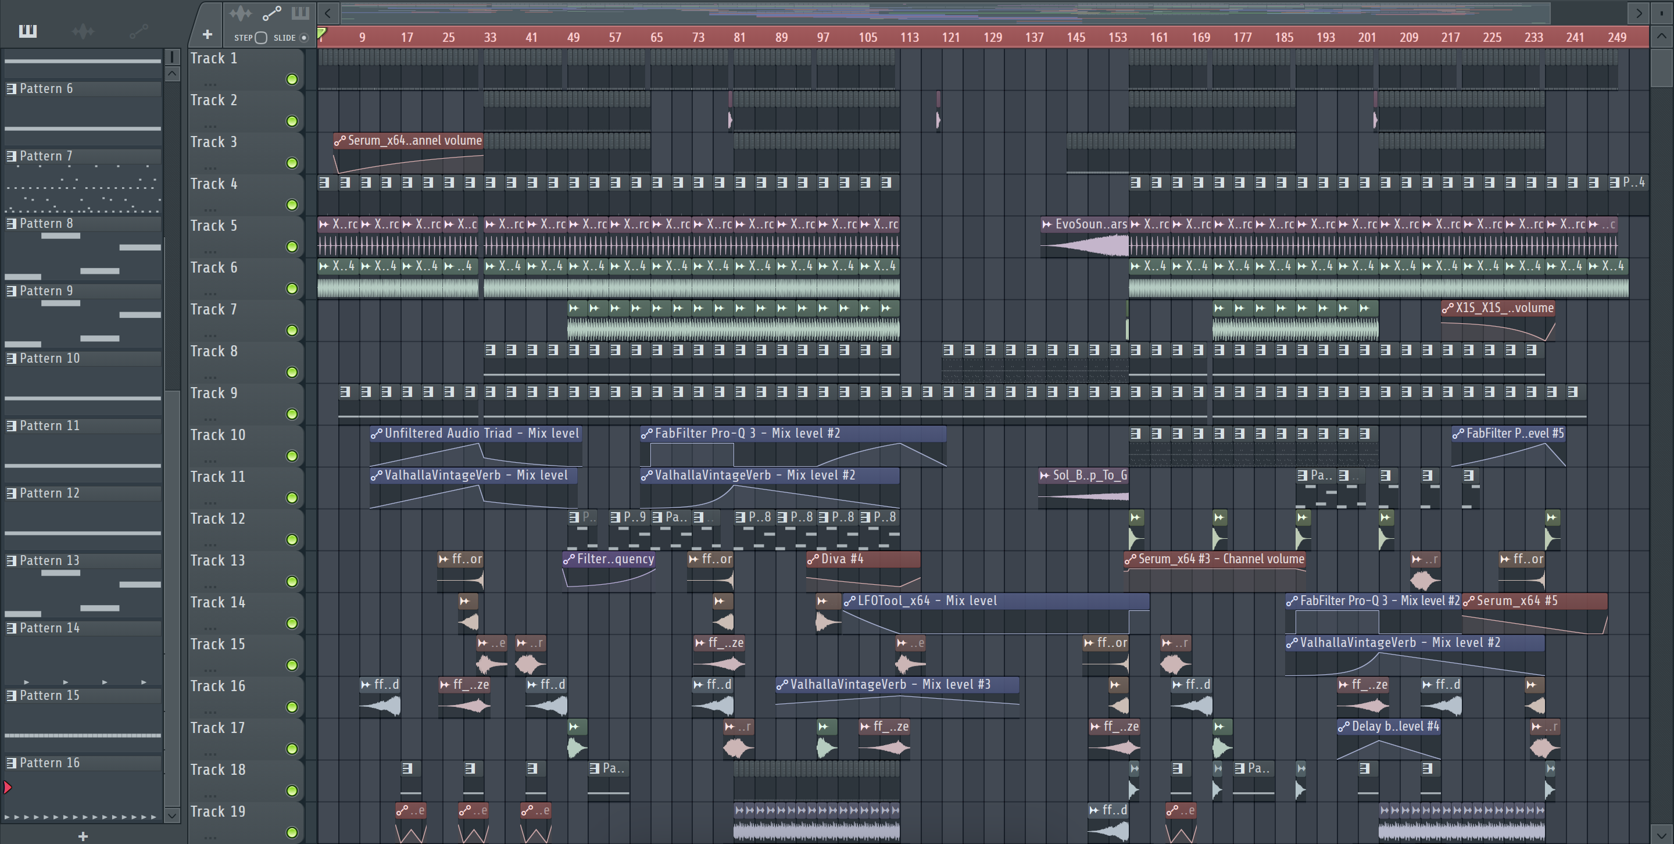Screen dimensions: 1674x844
Task: Jump to bar 161 on the timeline
Action: click(1158, 37)
